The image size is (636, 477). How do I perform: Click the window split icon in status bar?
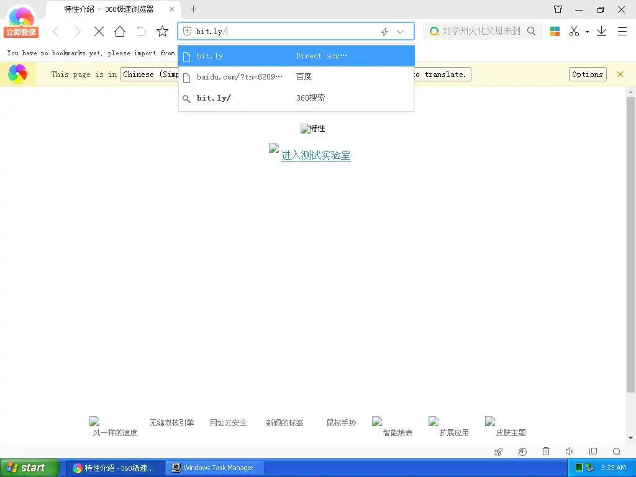(593, 452)
